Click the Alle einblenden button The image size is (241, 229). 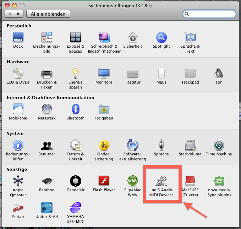pyautogui.click(x=48, y=14)
